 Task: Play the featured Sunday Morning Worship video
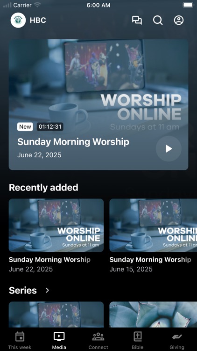[169, 149]
